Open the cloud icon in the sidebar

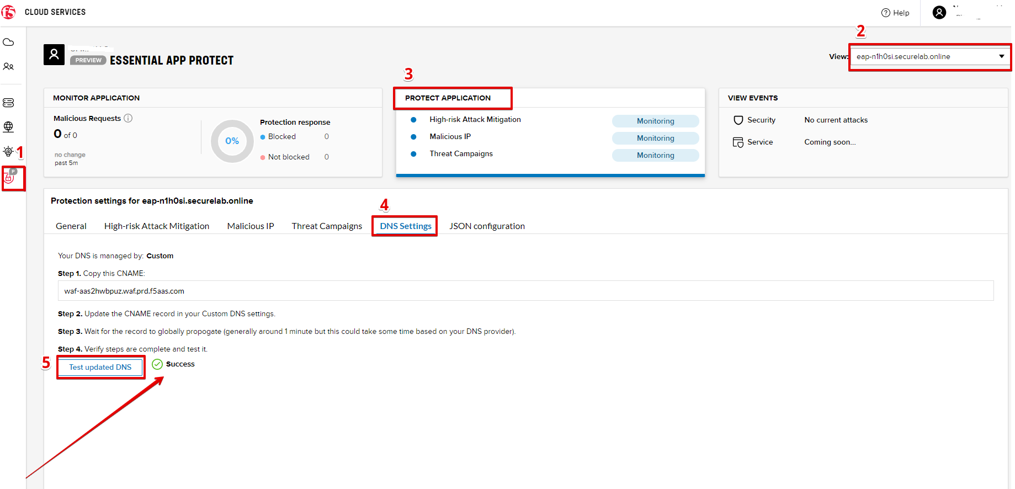coord(8,42)
